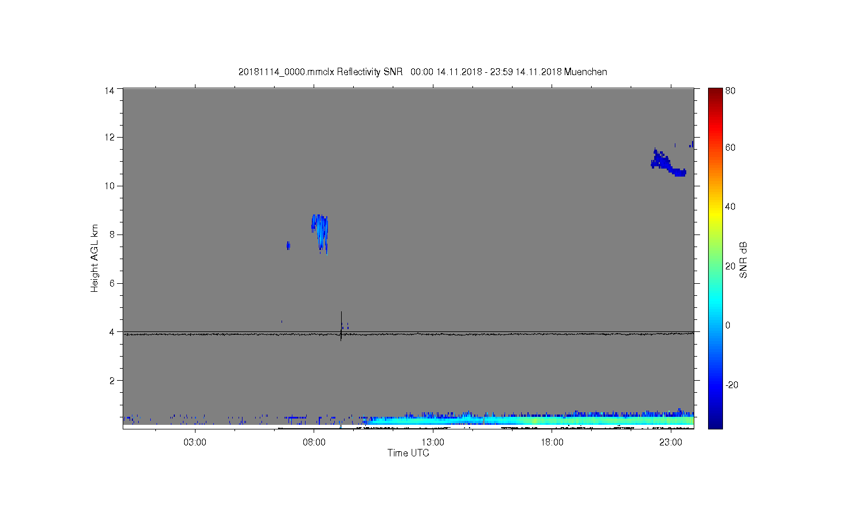This screenshot has height=516, width=860.
Task: Click the colorbar 40 value label
Action: click(730, 206)
